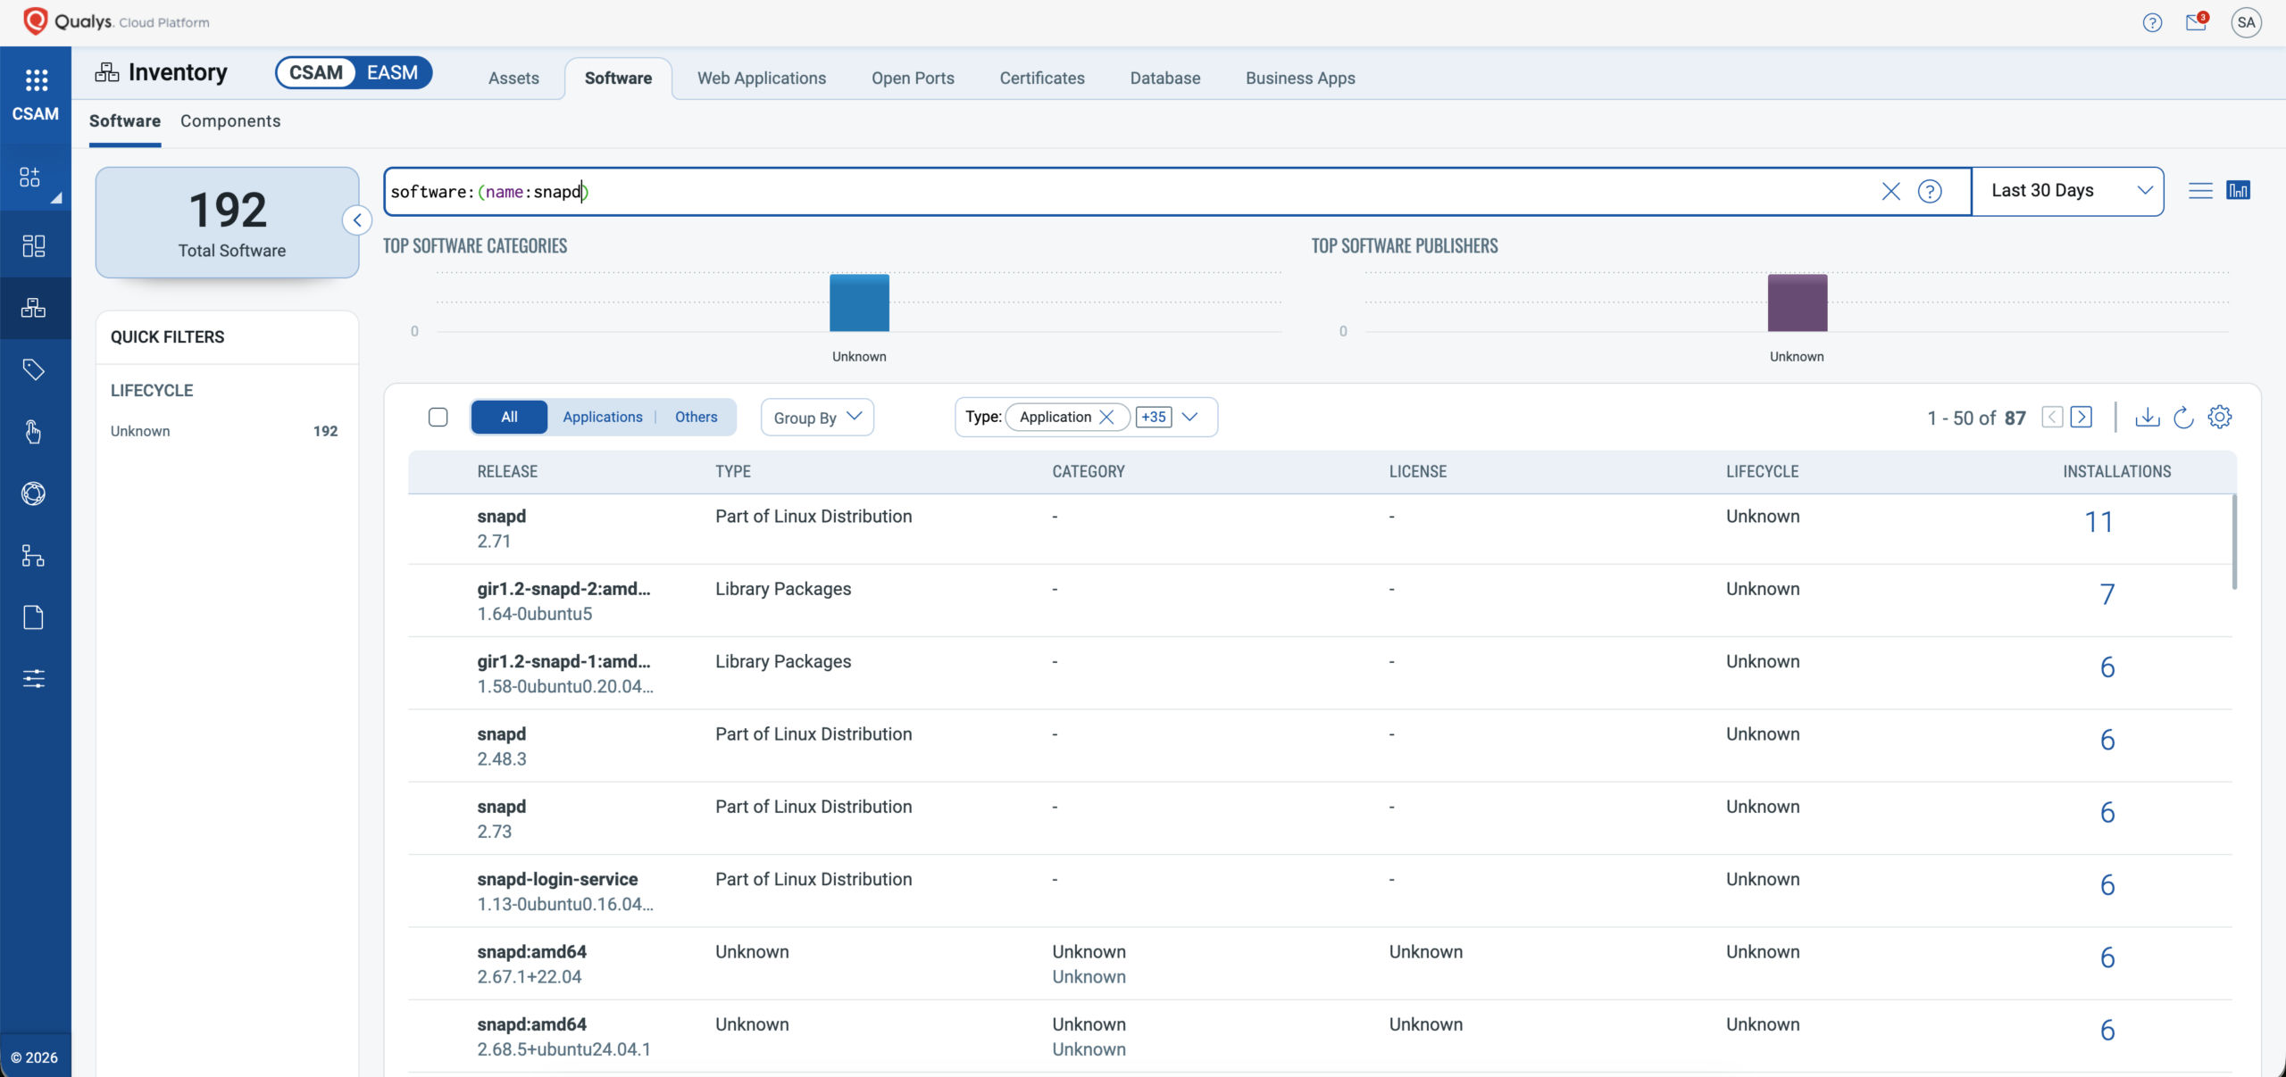Select the Applications filter toggle
The width and height of the screenshot is (2286, 1077).
602,417
